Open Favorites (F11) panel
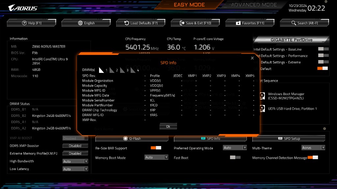Viewport: 337px width, 189px height. [x=250, y=23]
